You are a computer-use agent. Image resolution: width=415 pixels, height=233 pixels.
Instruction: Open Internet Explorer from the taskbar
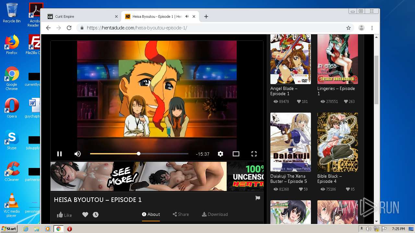tap(26, 229)
